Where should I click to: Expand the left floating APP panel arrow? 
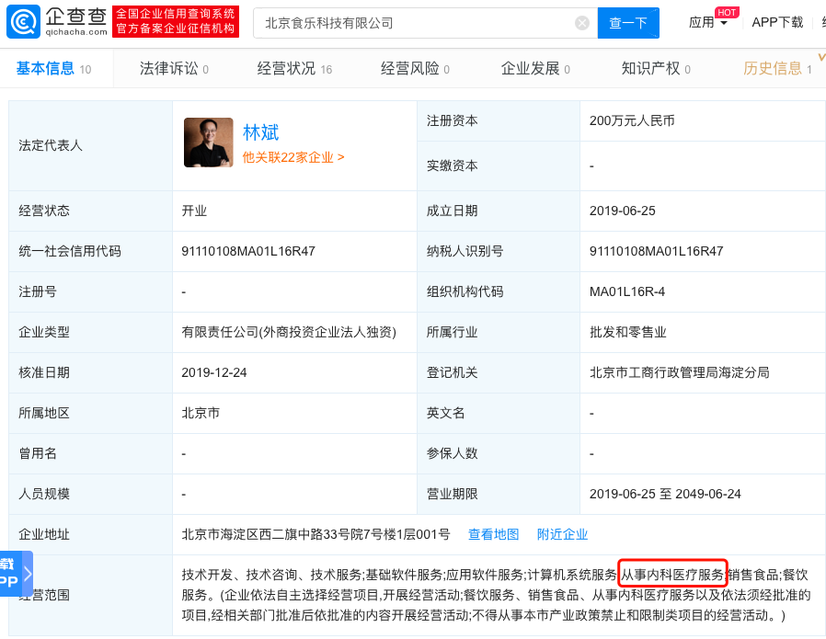28,574
